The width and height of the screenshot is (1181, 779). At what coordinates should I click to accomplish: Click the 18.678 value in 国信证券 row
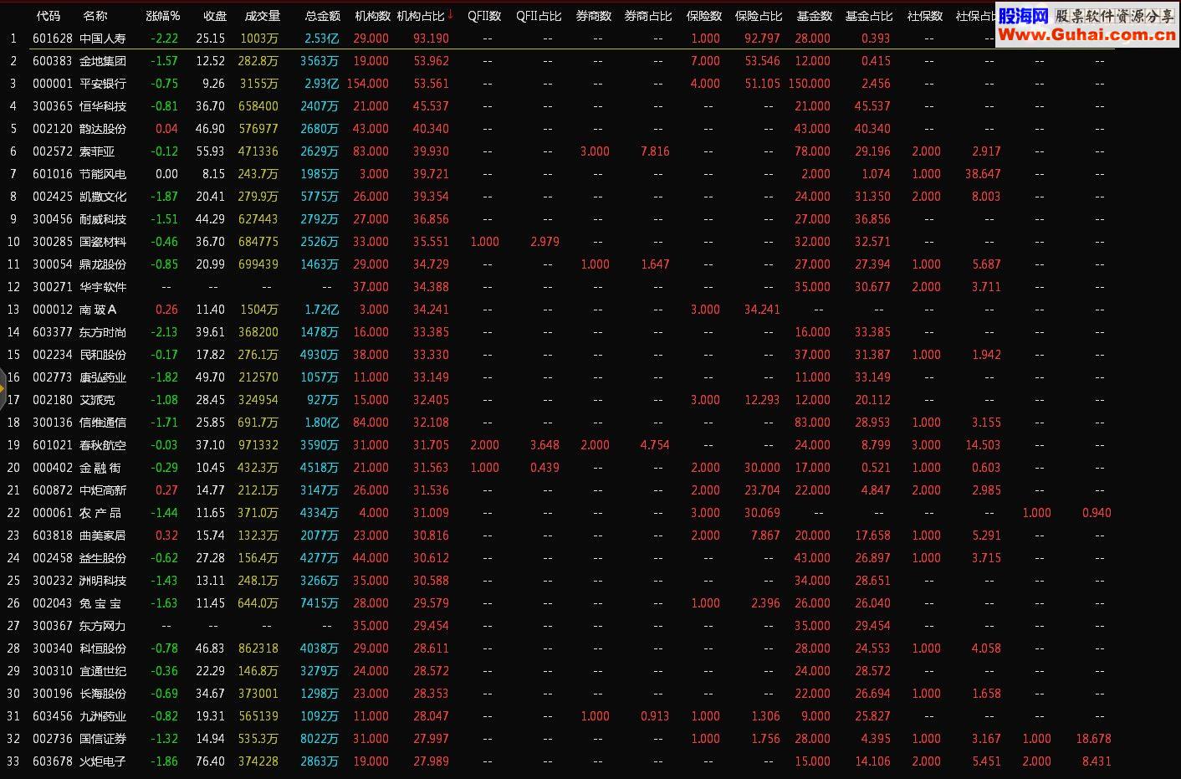[1093, 739]
